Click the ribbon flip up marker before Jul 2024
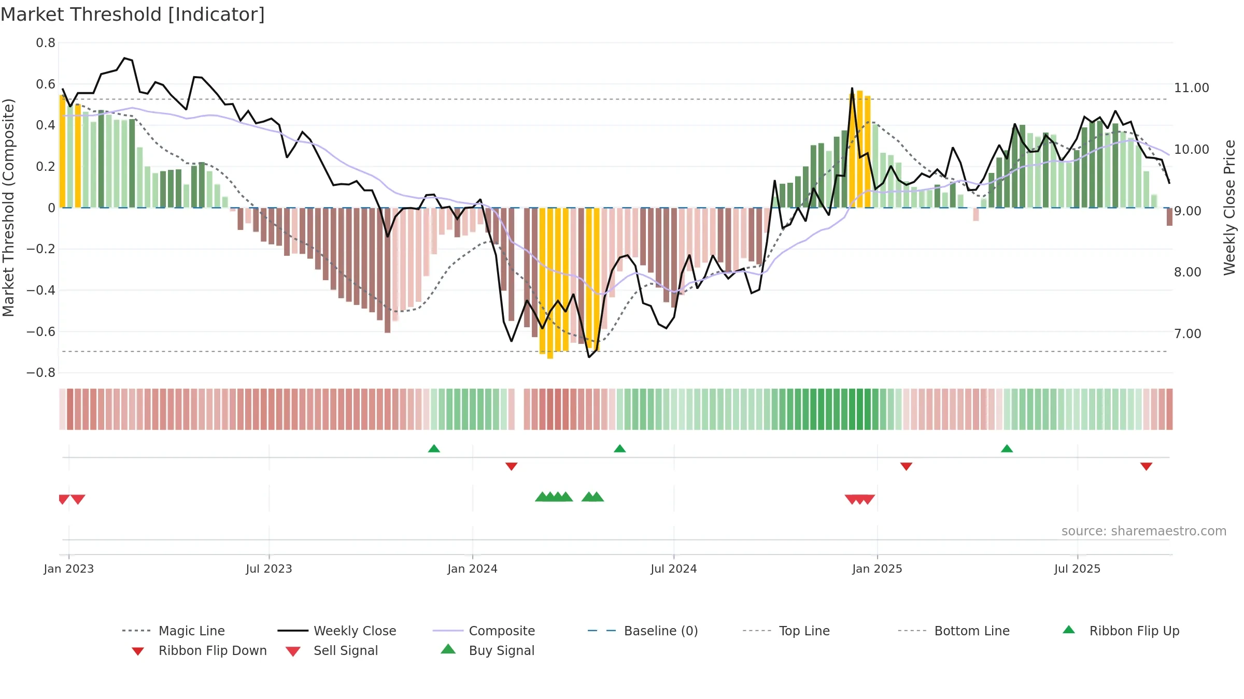 [619, 448]
